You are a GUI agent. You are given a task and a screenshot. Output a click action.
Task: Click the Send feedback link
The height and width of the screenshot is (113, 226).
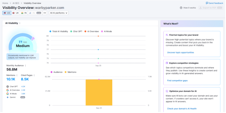[x=214, y=3]
